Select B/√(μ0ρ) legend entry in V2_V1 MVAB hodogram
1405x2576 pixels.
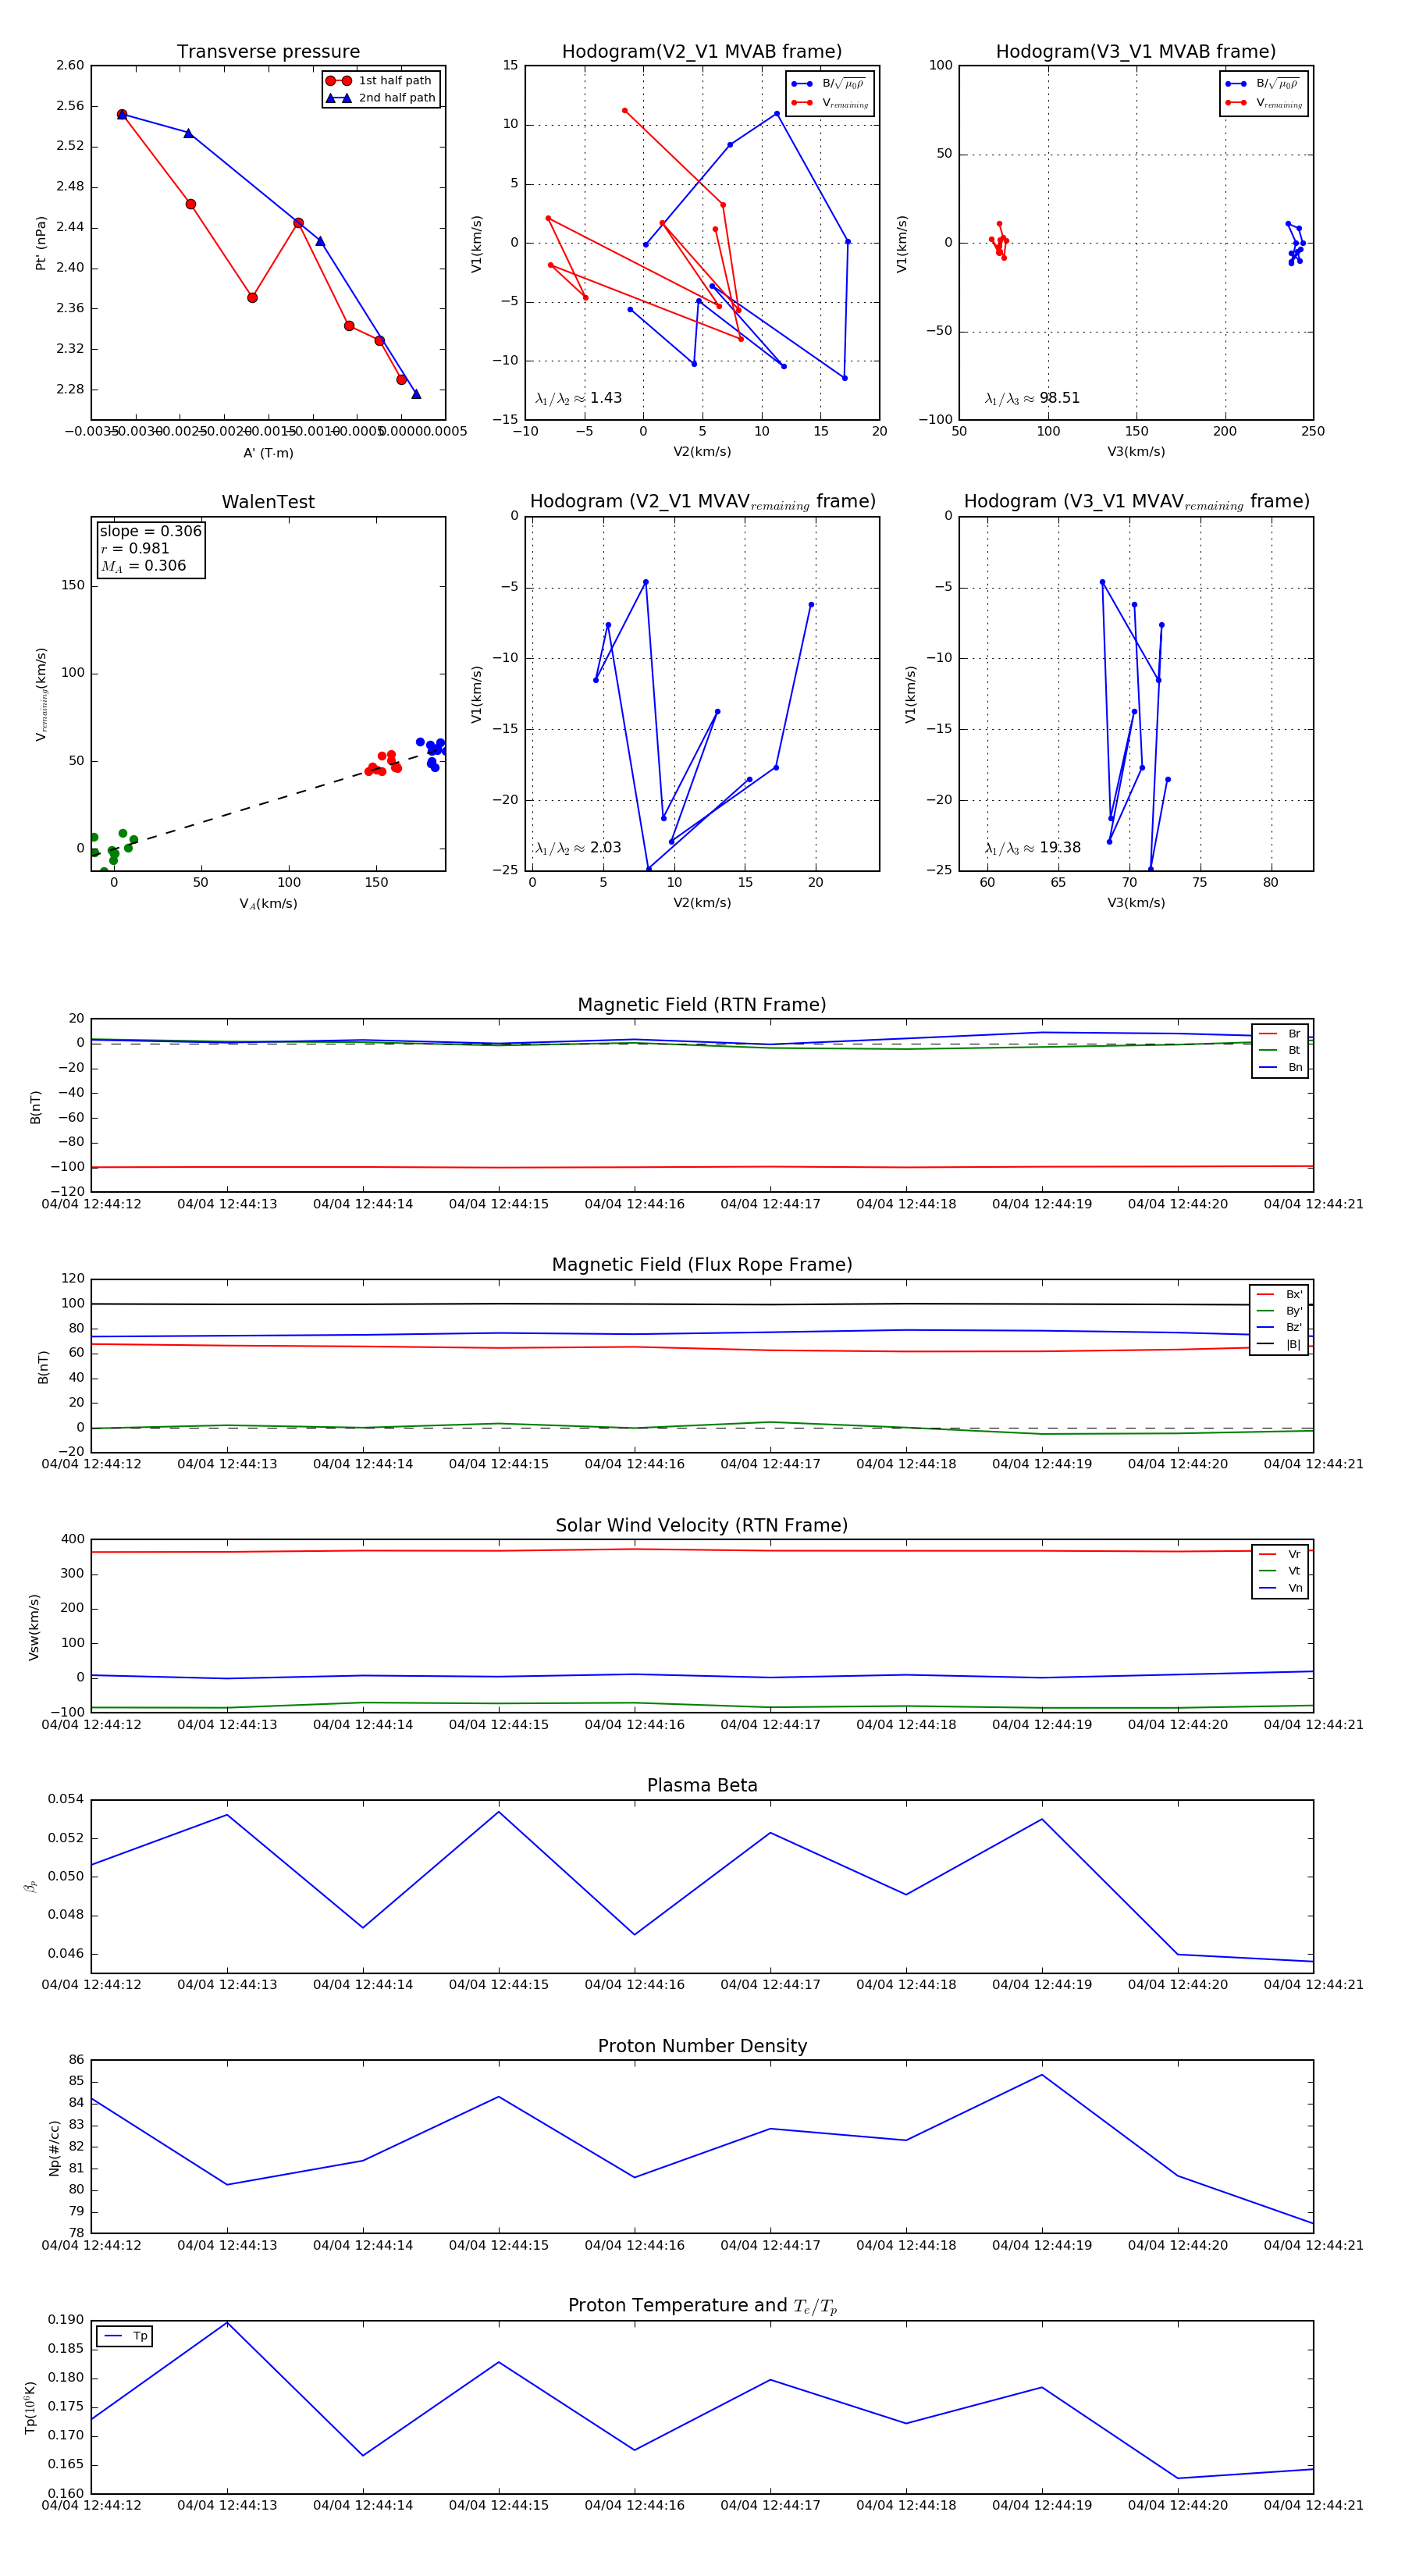pyautogui.click(x=829, y=84)
